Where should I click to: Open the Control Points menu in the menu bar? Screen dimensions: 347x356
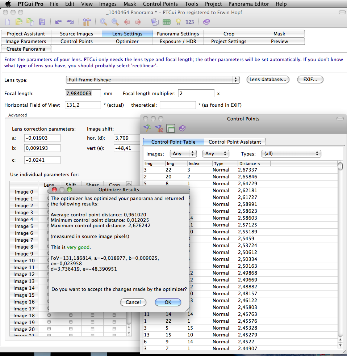160,4
